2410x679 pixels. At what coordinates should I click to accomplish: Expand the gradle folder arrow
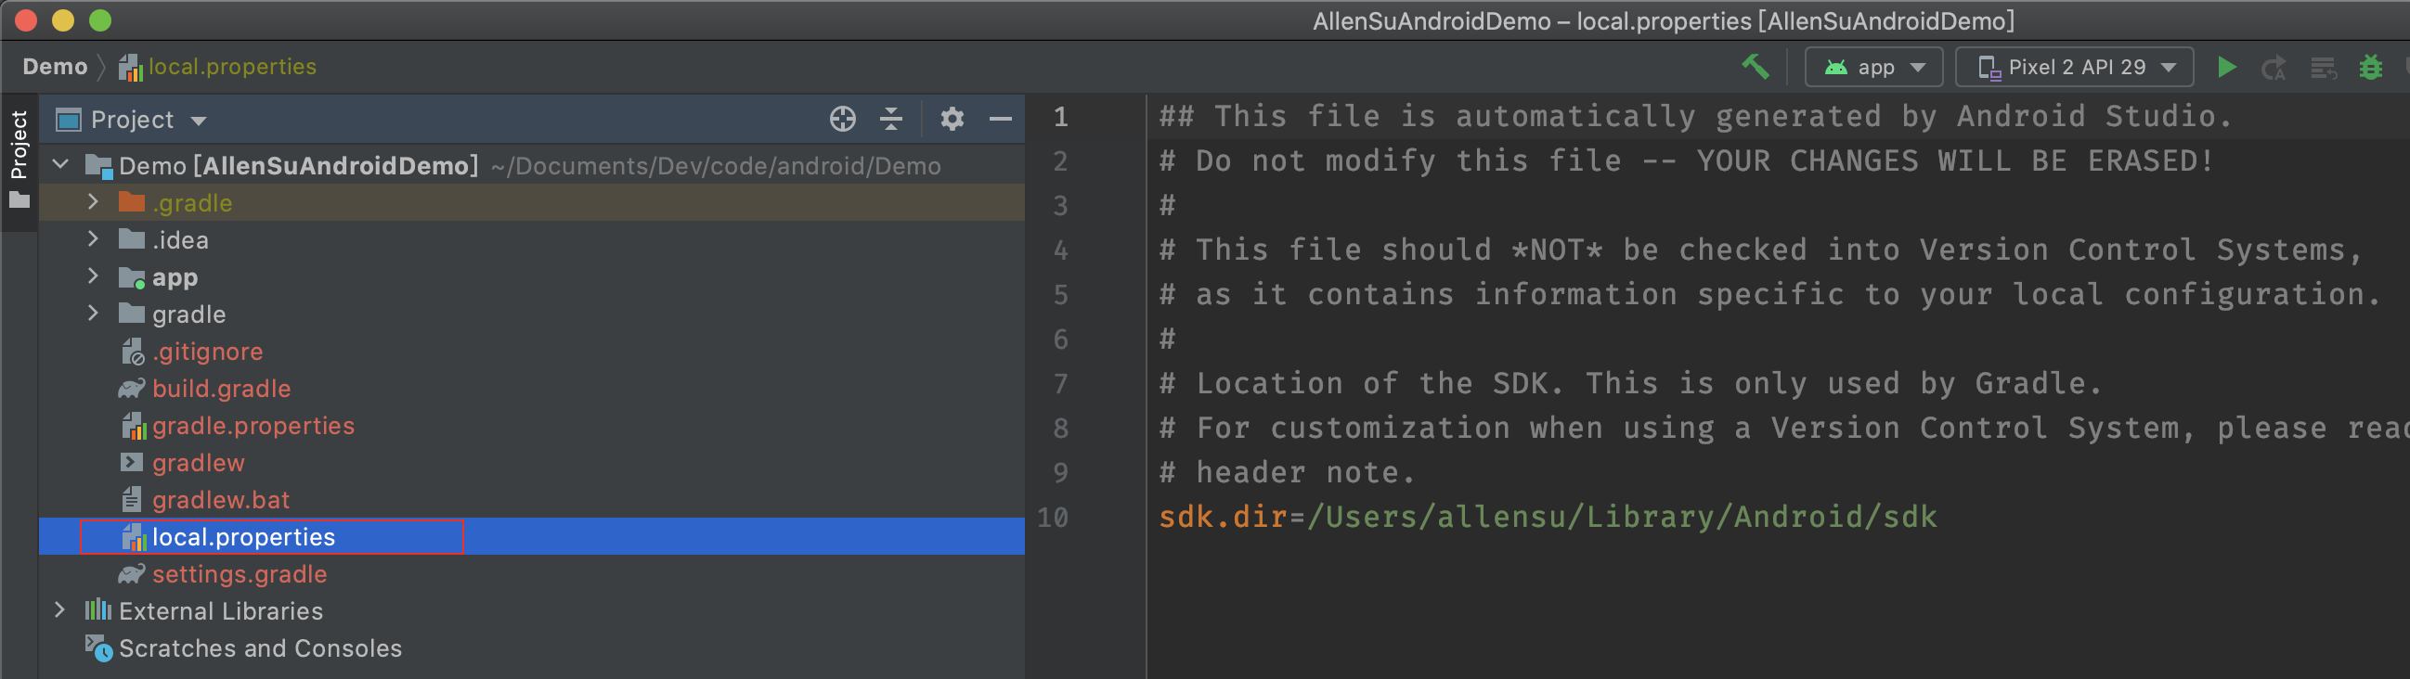(93, 314)
